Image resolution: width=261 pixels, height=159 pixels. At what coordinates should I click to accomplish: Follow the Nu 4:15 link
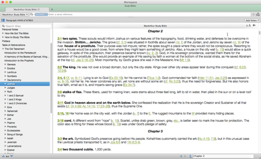tap(204, 139)
